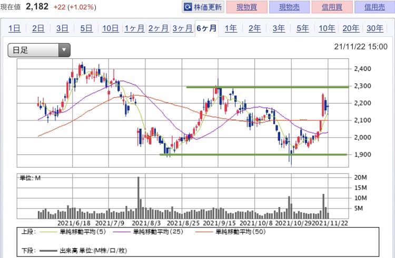Open the 日足 candle interval dropdown
The height and width of the screenshot is (258, 395).
(39, 50)
